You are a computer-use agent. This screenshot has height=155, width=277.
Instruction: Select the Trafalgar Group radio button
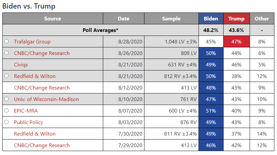click(x=7, y=41)
